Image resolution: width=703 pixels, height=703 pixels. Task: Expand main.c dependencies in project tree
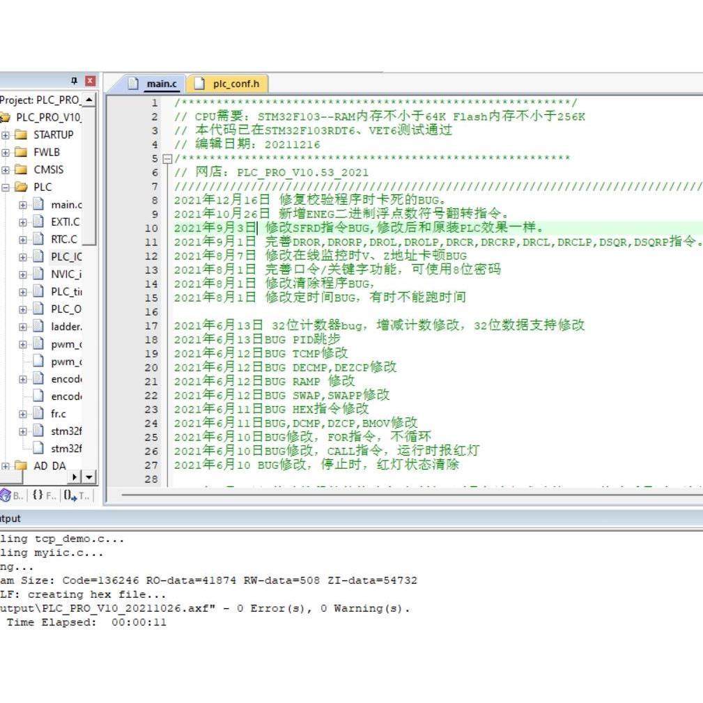coord(23,205)
